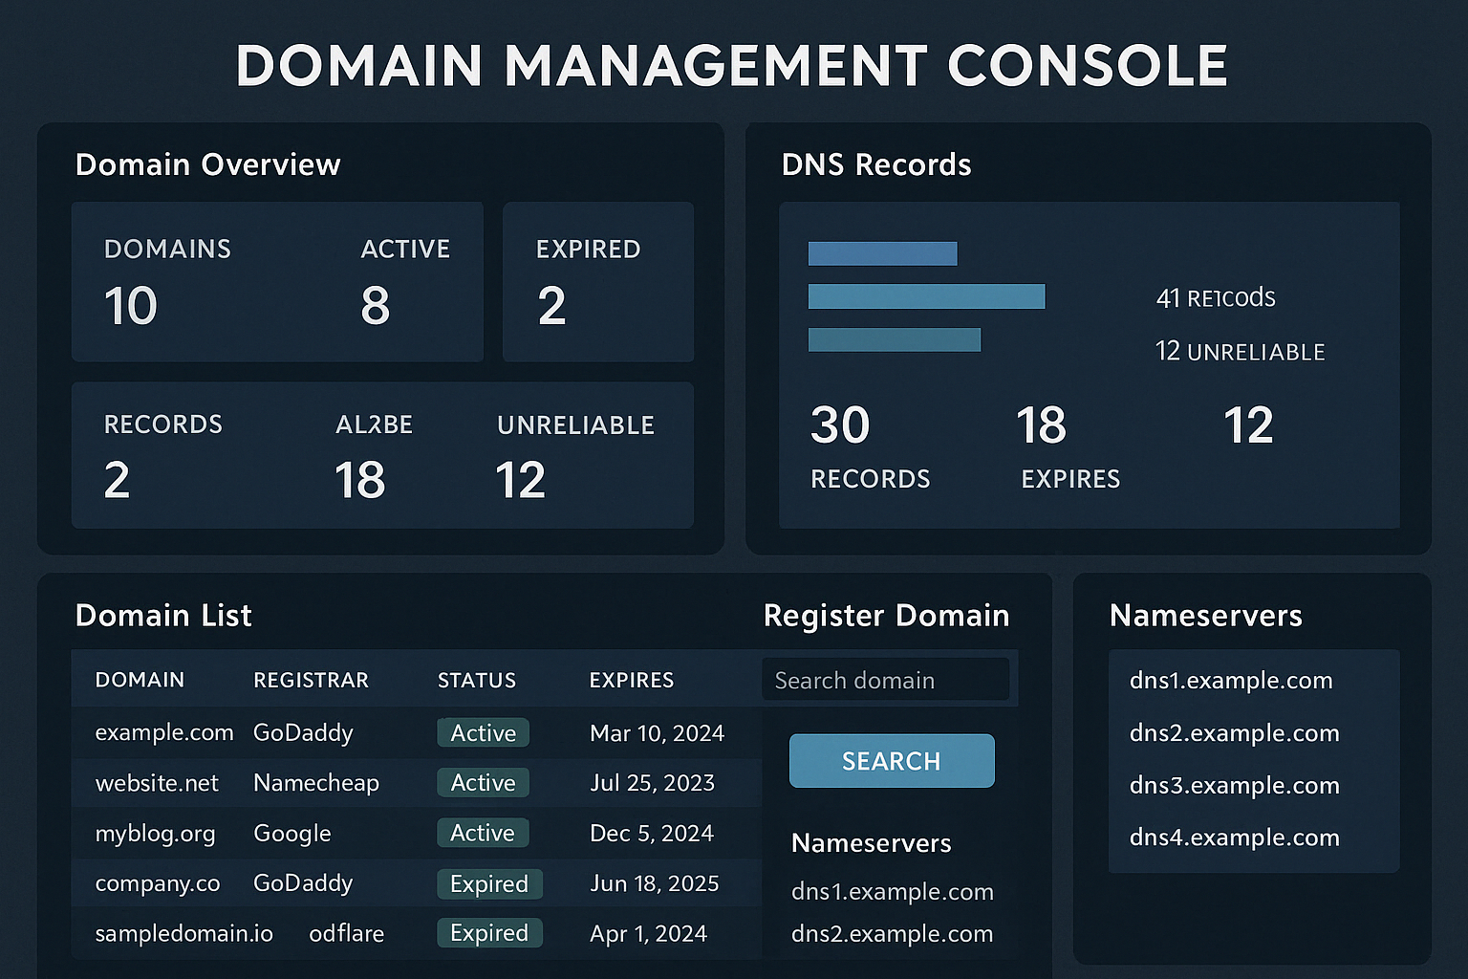Image resolution: width=1468 pixels, height=979 pixels.
Task: Click the Expired badge for sampledomain.io
Action: pos(489,932)
